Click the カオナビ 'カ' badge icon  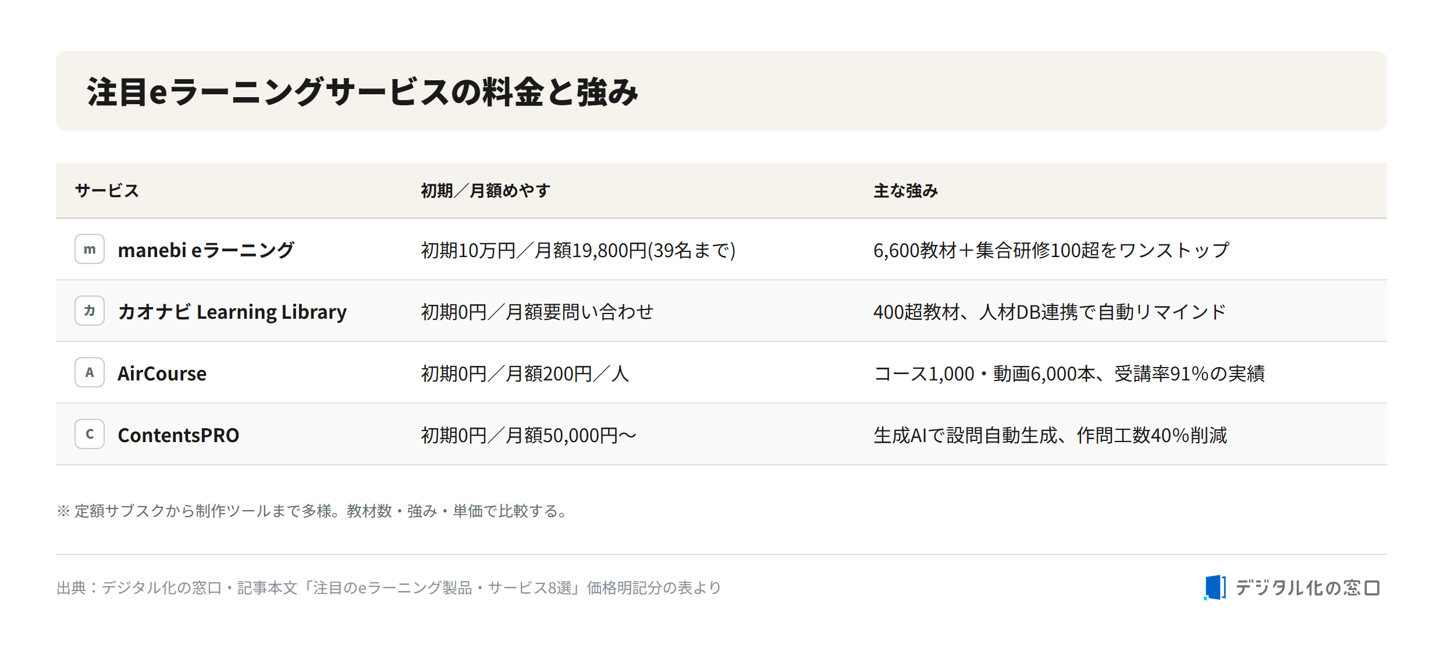click(90, 311)
